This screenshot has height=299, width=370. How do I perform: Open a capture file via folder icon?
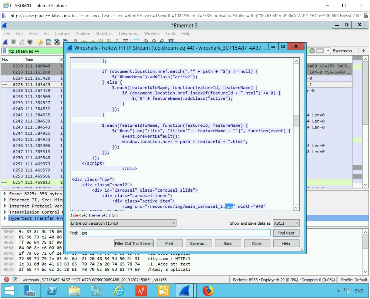pyautogui.click(x=40, y=42)
